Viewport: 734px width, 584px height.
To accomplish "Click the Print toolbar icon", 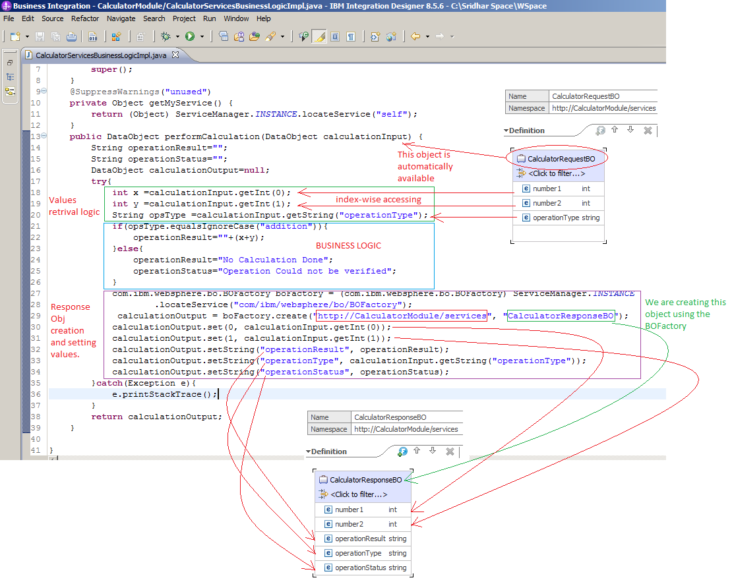I will (72, 36).
